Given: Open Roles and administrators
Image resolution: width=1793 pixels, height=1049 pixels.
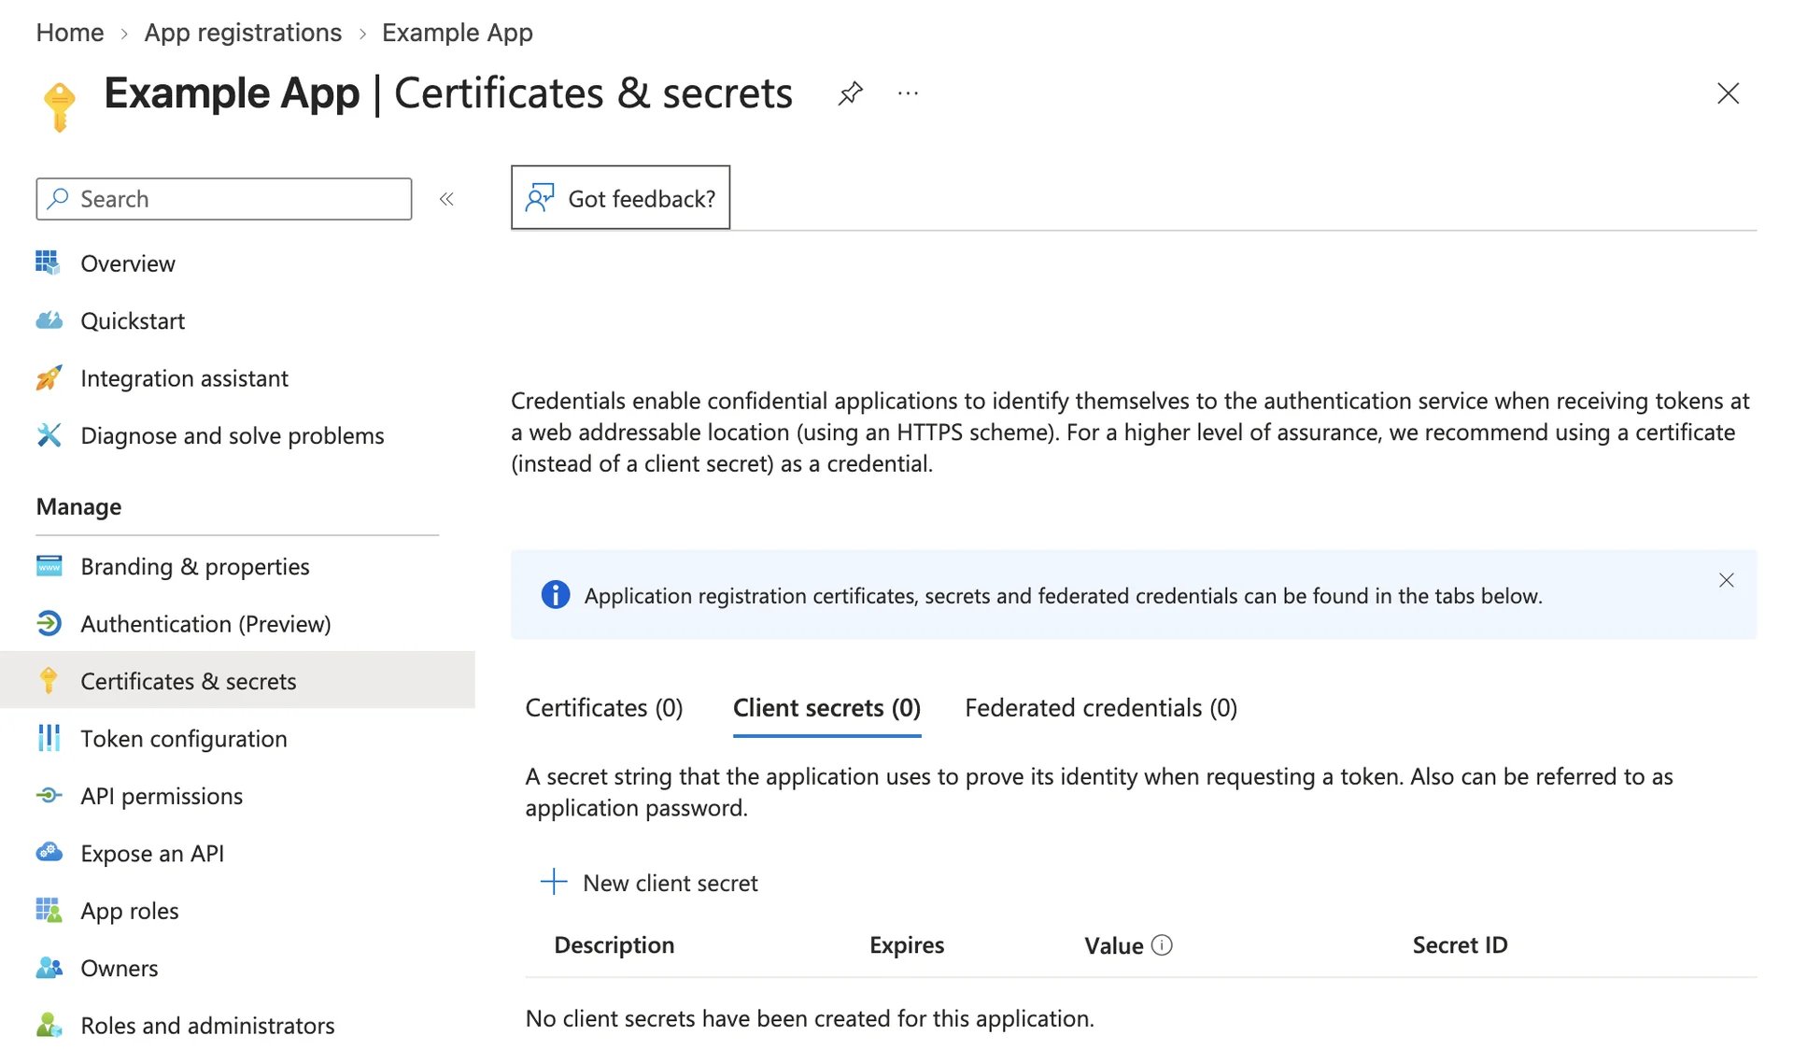Looking at the screenshot, I should 207,1026.
